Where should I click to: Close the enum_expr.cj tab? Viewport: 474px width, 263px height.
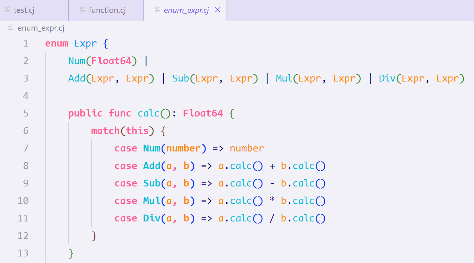click(217, 10)
